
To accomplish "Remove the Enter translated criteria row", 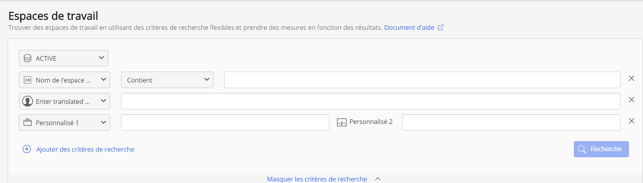I will (x=631, y=100).
